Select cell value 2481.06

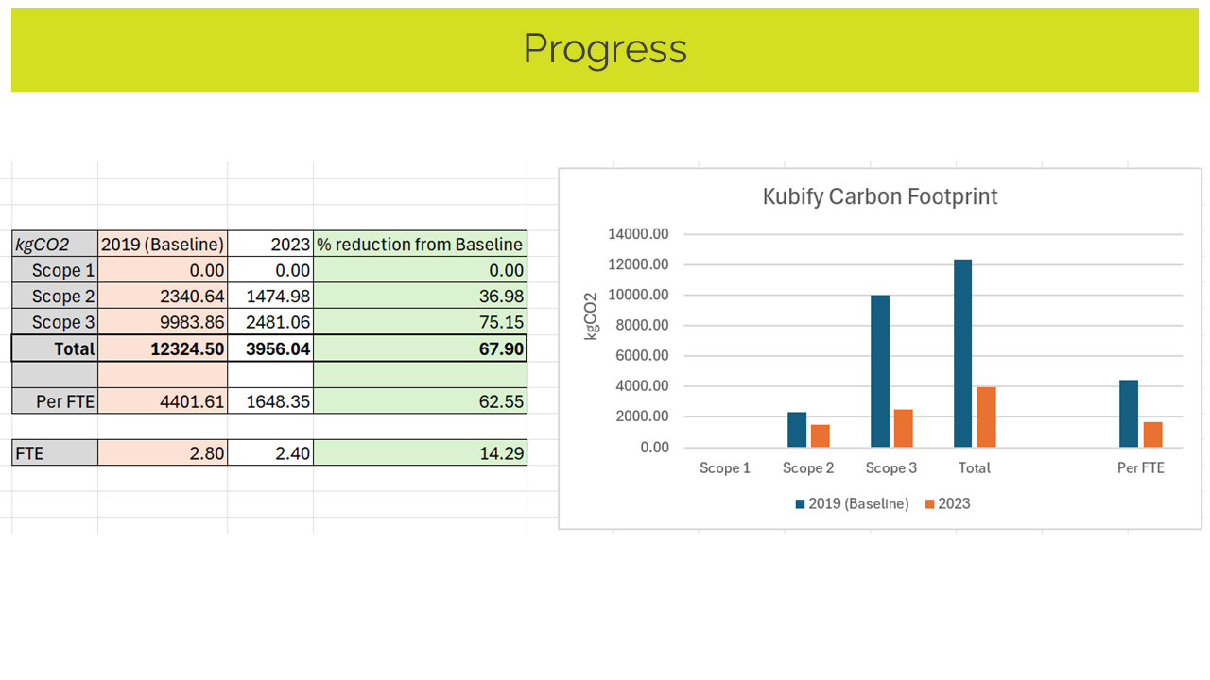click(270, 322)
